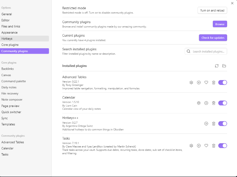Image resolution: width=237 pixels, height=177 pixels.
Task: Click the Search installed plugins field
Action: [x=208, y=52]
